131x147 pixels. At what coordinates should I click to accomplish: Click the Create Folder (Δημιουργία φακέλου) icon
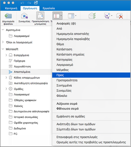click(x=8, y=16)
